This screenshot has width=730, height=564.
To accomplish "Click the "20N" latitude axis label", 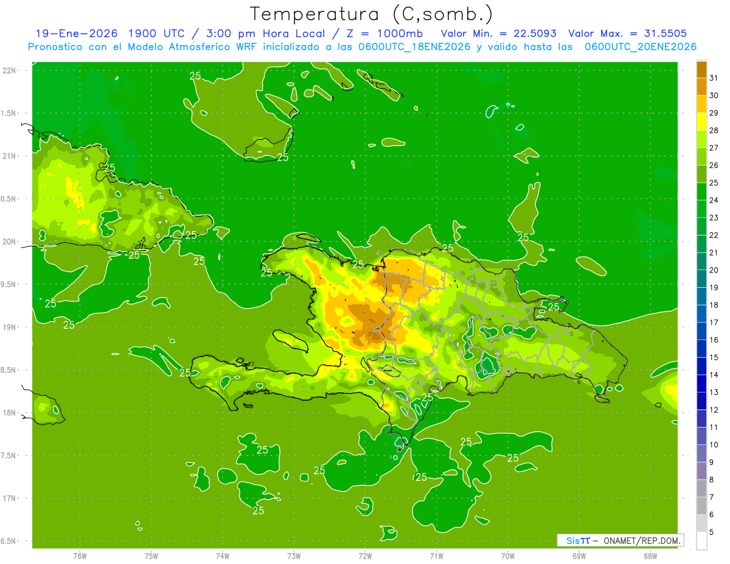I will [10, 242].
